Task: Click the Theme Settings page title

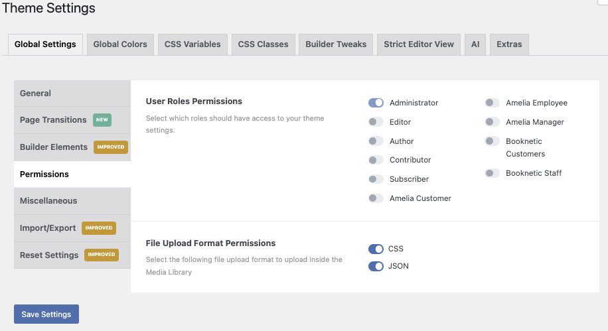Action: [x=49, y=8]
